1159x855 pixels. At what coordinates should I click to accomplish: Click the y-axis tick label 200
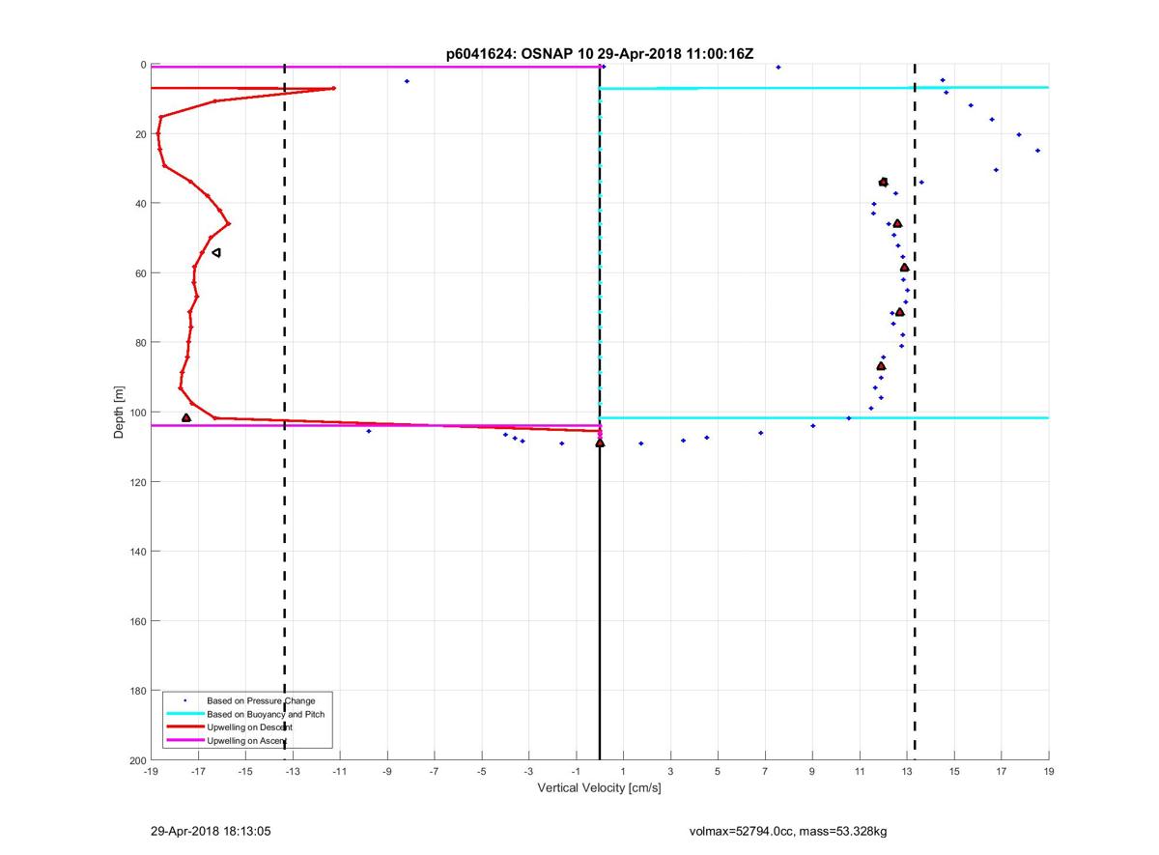click(x=137, y=760)
